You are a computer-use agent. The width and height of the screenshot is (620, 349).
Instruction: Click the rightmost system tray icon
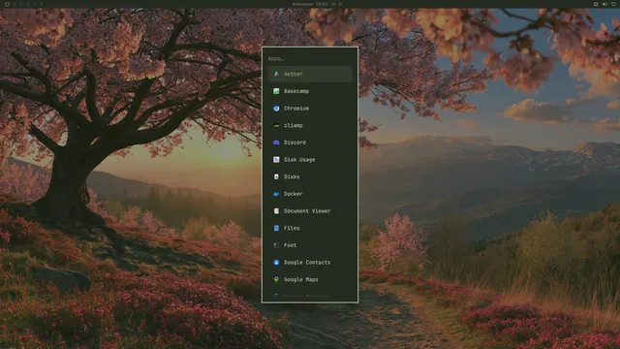(613, 4)
